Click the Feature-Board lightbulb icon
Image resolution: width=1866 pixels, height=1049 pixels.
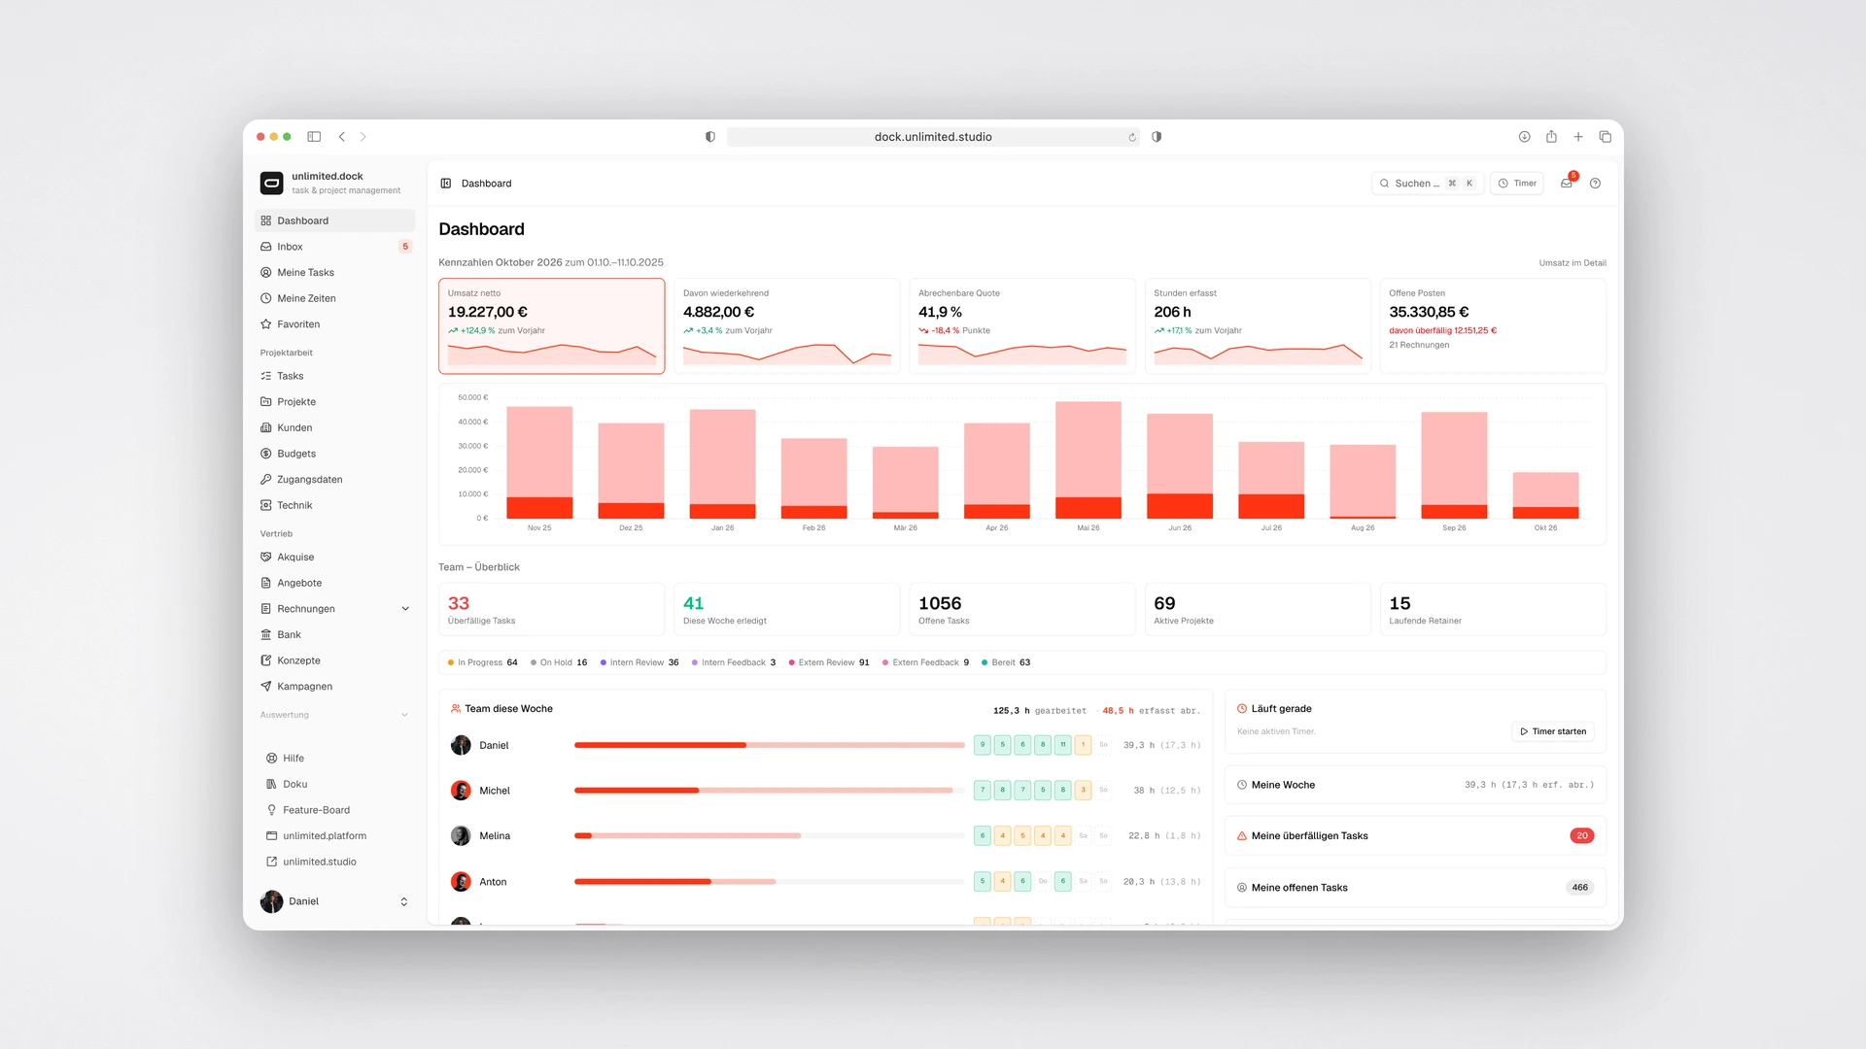pyautogui.click(x=272, y=810)
